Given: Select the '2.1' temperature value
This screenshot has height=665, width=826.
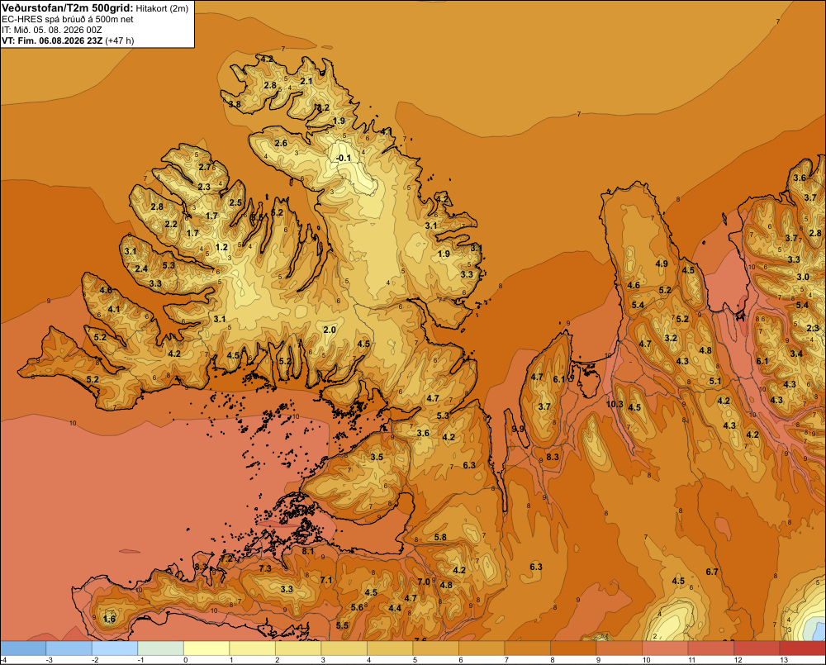Looking at the screenshot, I should pyautogui.click(x=306, y=81).
